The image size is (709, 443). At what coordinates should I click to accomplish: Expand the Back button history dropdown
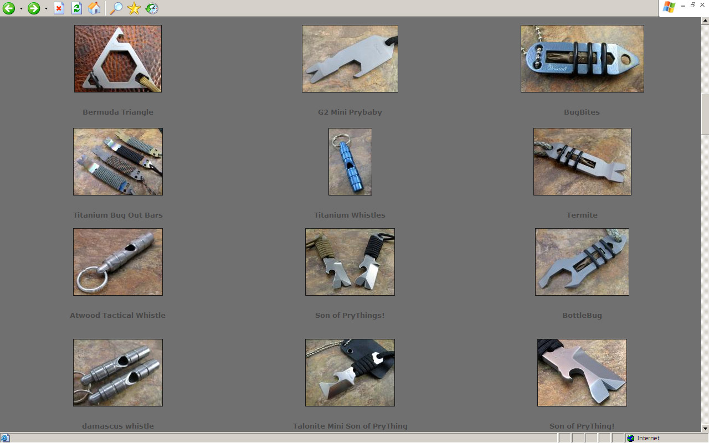(x=21, y=9)
